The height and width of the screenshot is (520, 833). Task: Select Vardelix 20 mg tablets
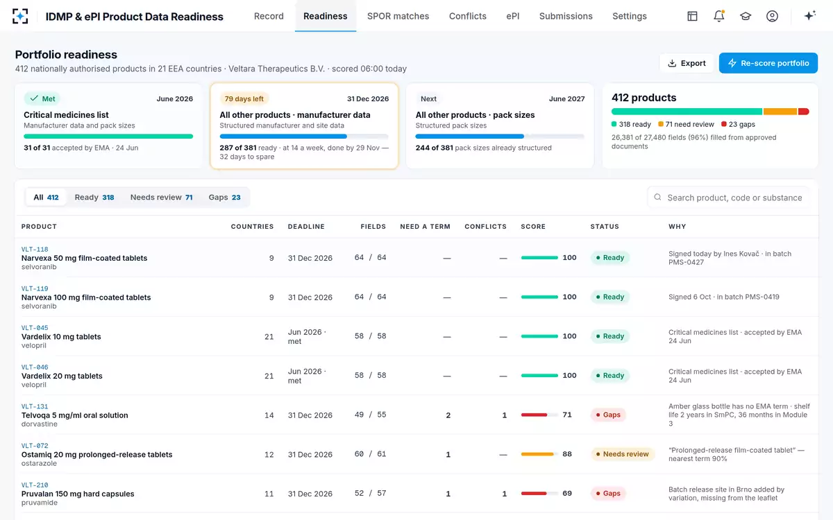(x=62, y=376)
